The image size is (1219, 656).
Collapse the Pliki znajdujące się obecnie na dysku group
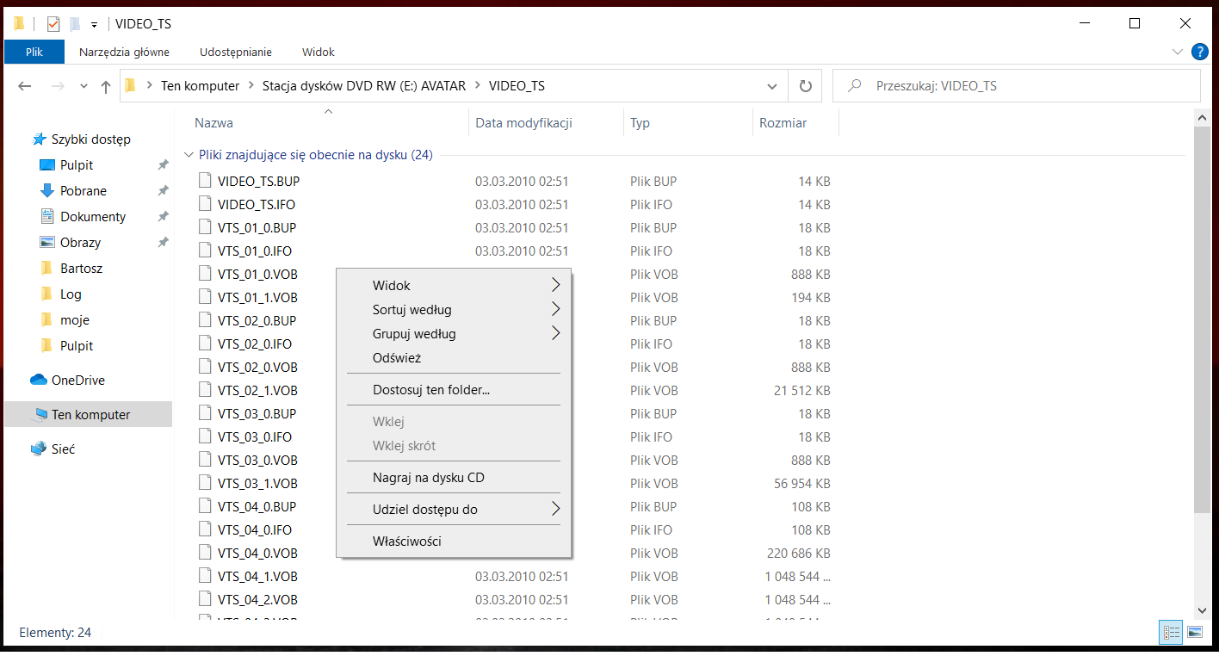click(189, 155)
